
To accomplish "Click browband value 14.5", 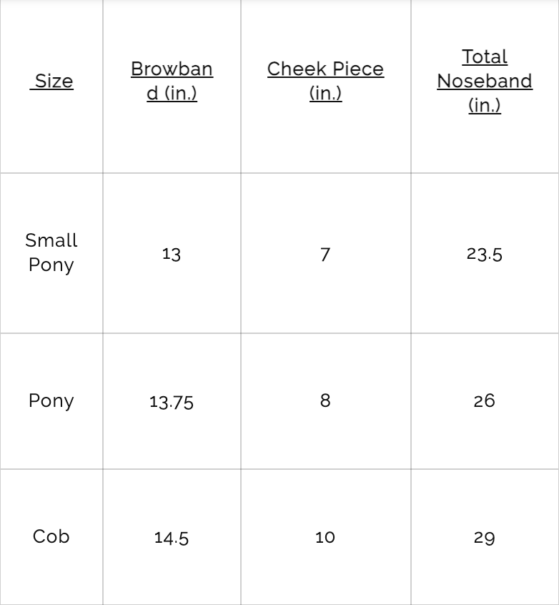I will tap(172, 537).
